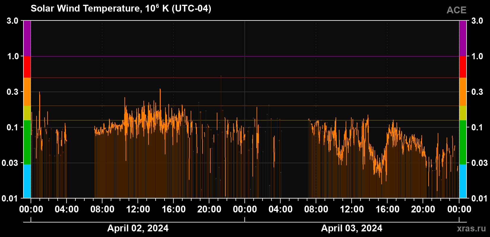
Task: Click the purple band on the left color scale
Action: coord(27,39)
